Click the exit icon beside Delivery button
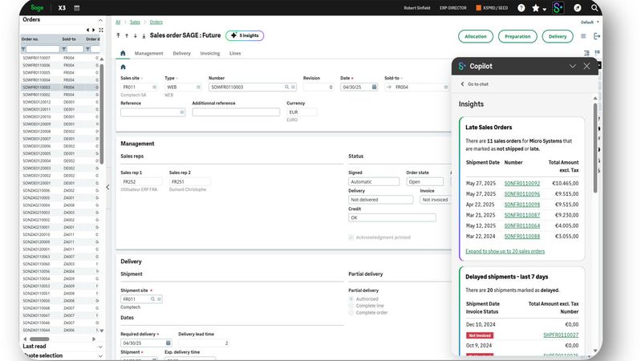 (597, 36)
